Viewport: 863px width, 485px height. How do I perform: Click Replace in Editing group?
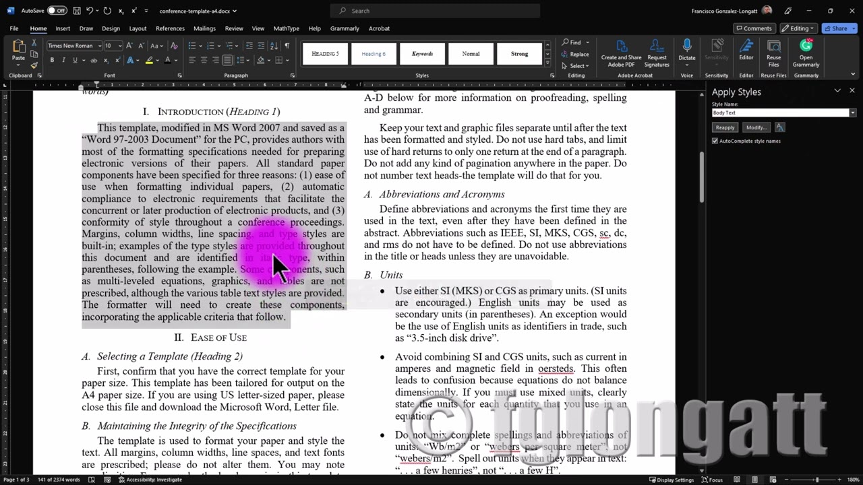point(575,54)
